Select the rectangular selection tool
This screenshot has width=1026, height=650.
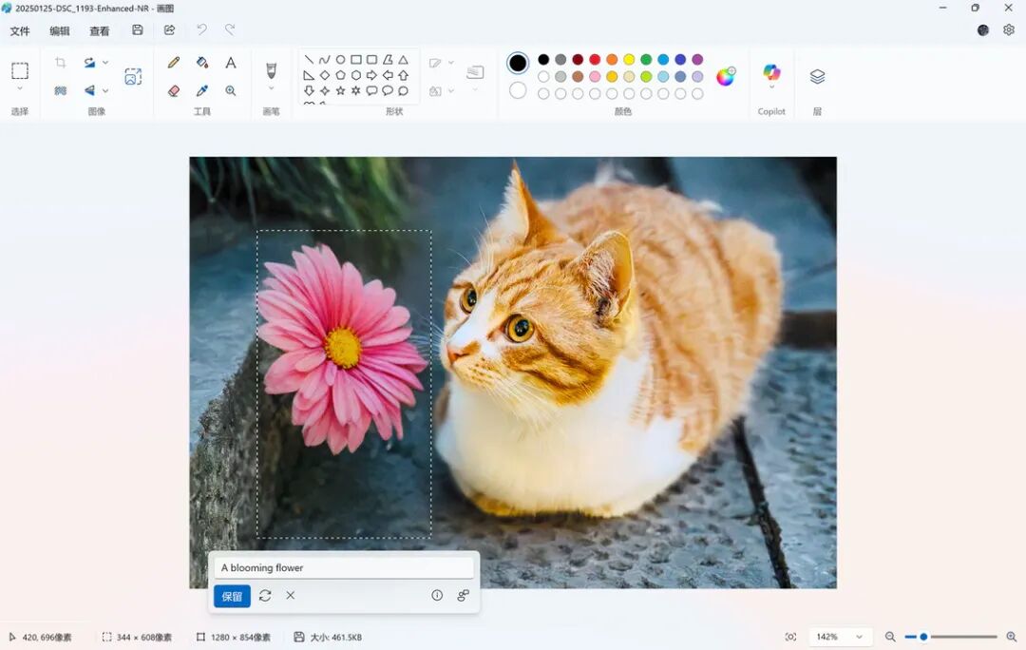20,70
